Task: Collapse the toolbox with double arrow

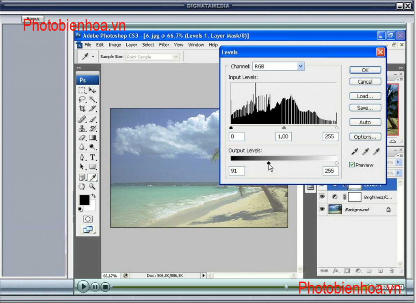Action: 79,68
